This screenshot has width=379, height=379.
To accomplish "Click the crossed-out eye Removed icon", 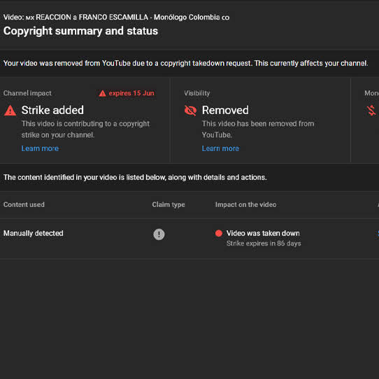I will click(x=190, y=110).
